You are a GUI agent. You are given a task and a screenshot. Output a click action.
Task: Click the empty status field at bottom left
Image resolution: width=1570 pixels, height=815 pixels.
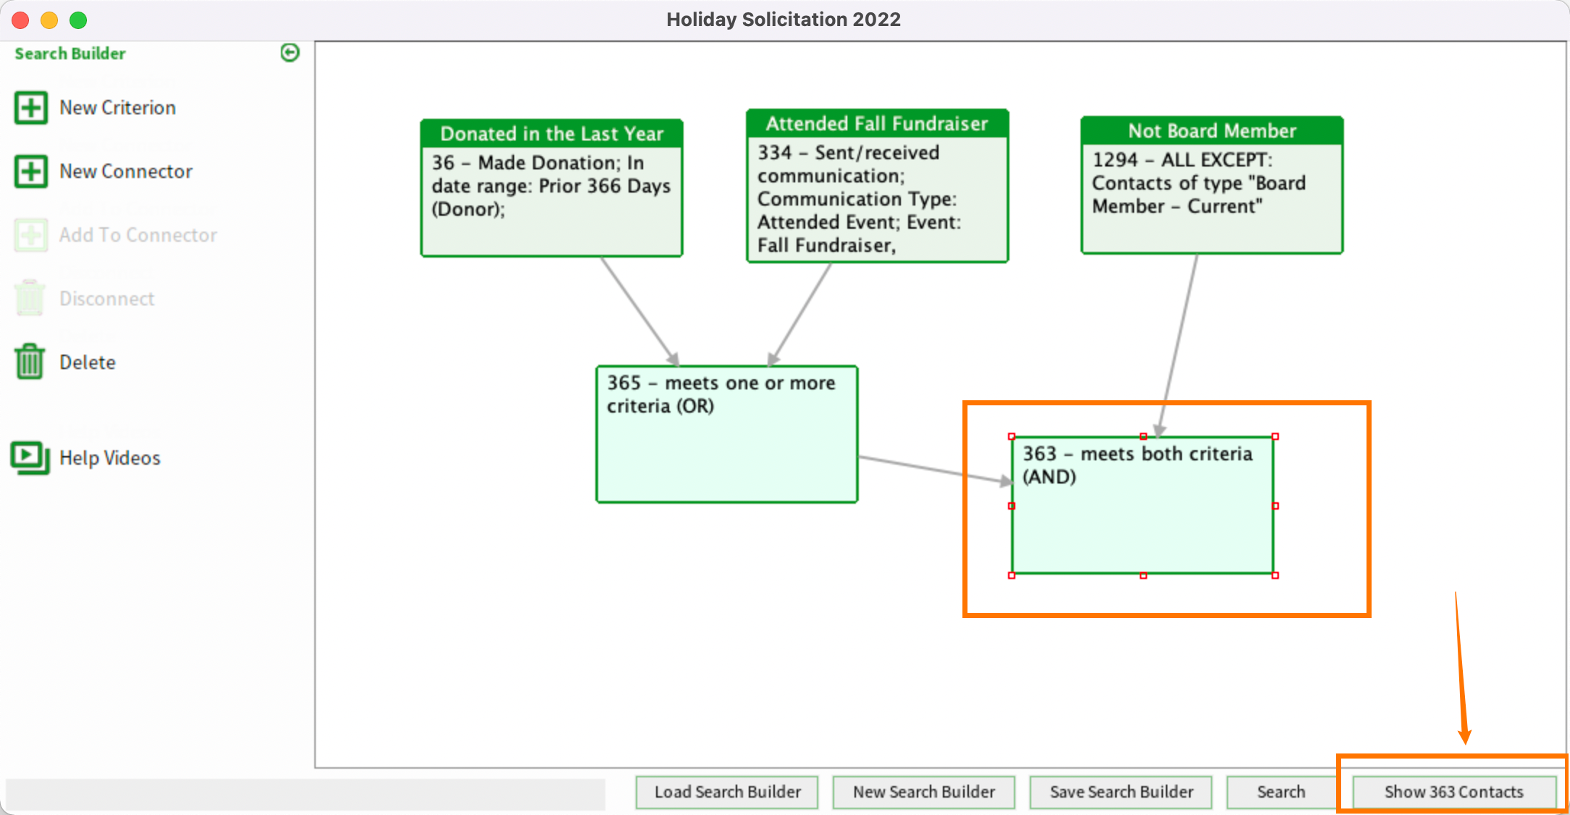[x=306, y=794]
